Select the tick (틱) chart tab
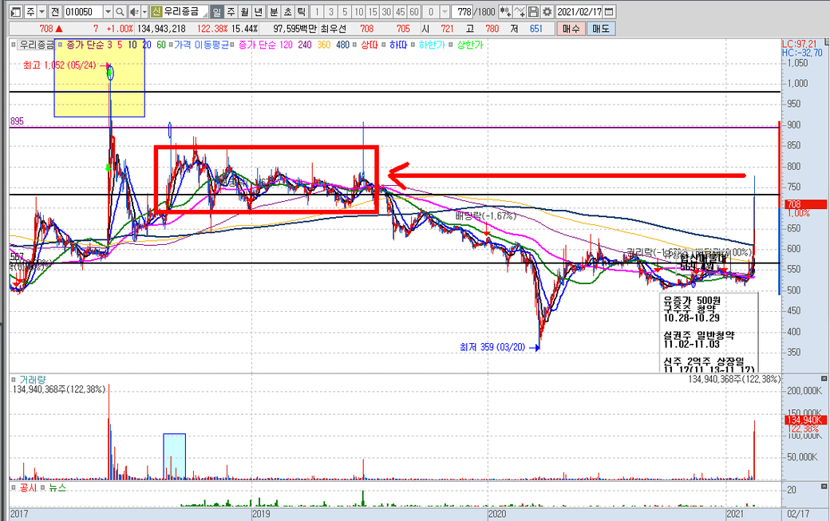 coord(301,12)
